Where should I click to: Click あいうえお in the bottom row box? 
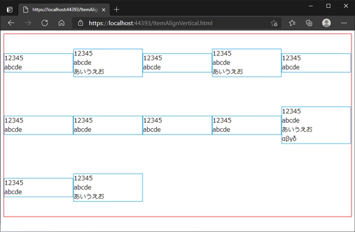click(89, 196)
